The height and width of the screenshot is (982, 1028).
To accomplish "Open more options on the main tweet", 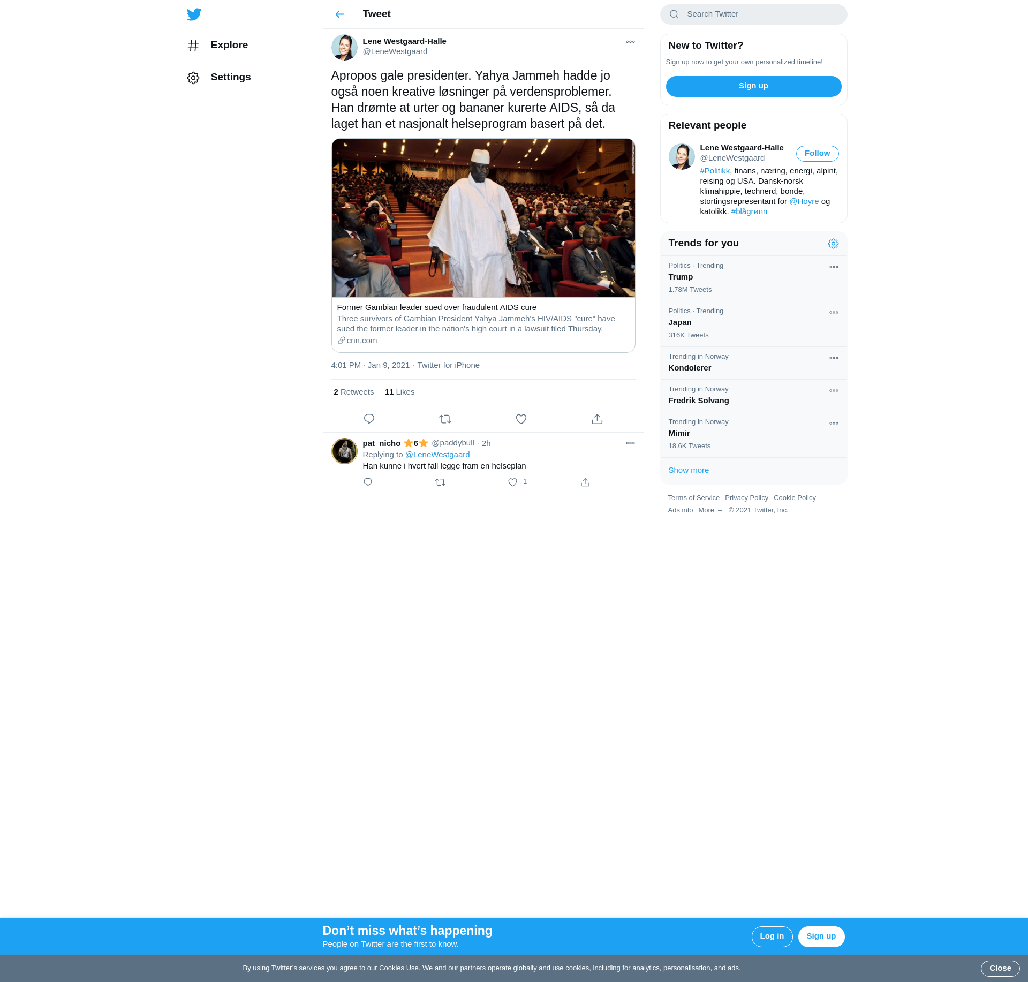I will (630, 42).
